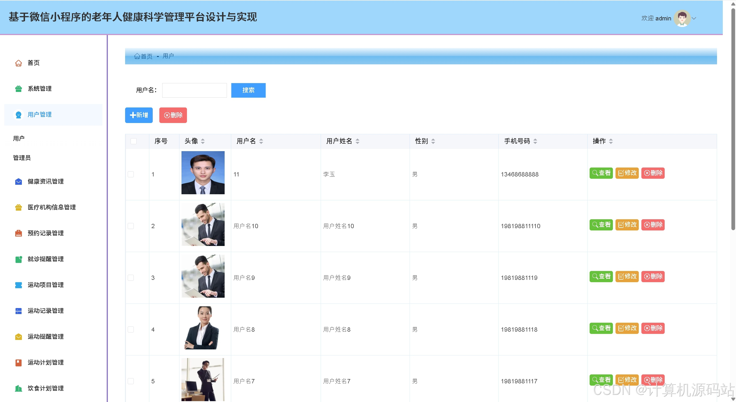This screenshot has width=736, height=402.
Task: Click the 医疗机构信息管理 yellow icon
Action: pyautogui.click(x=18, y=207)
